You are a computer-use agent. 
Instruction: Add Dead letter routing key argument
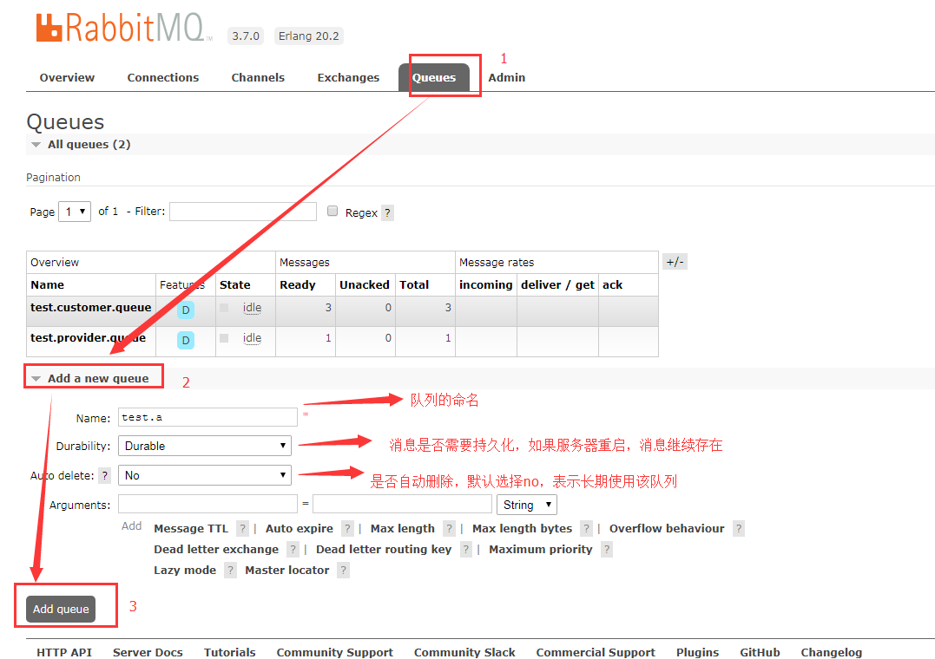(384, 550)
